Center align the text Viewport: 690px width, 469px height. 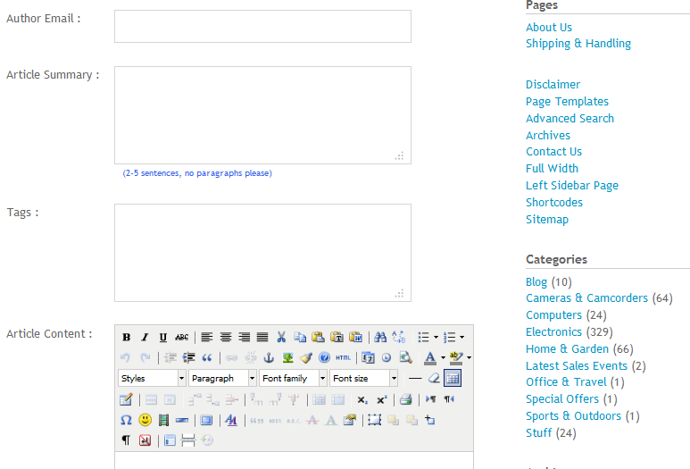coord(226,338)
